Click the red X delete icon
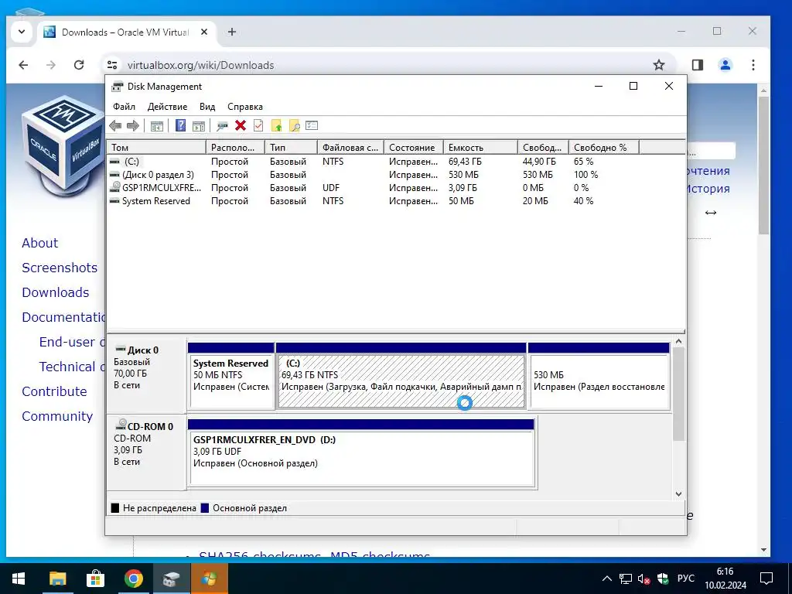Image resolution: width=792 pixels, height=594 pixels. coord(241,126)
